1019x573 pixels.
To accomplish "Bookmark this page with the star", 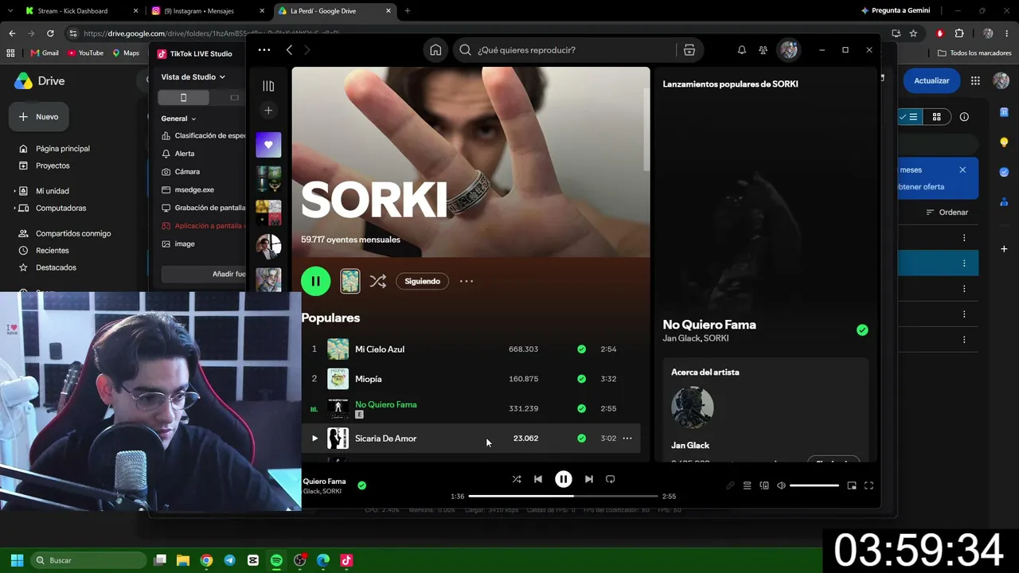I will [x=913, y=33].
